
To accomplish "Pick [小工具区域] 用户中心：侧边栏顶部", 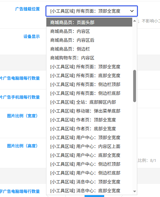I will [89, 164].
